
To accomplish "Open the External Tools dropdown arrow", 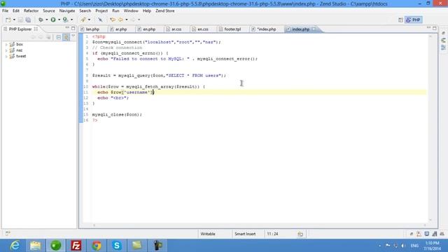I will click(x=71, y=20).
